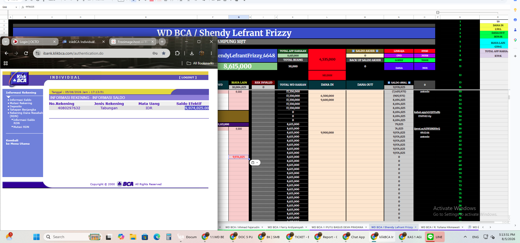Open Tahapan Berjangka in the sidebar
Viewport: 520px width, 243px height.
click(x=23, y=110)
